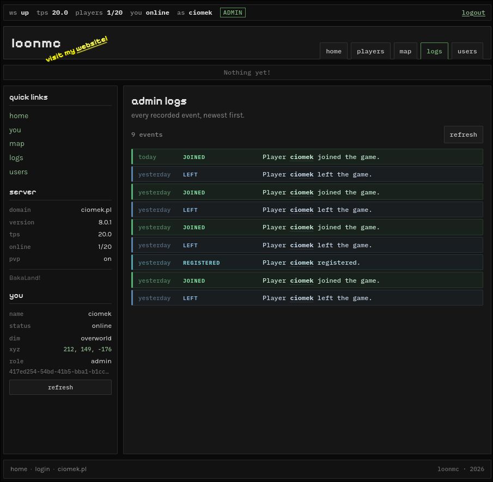Click the ADMIN badge in the status bar
Image resolution: width=493 pixels, height=482 pixels.
point(233,13)
